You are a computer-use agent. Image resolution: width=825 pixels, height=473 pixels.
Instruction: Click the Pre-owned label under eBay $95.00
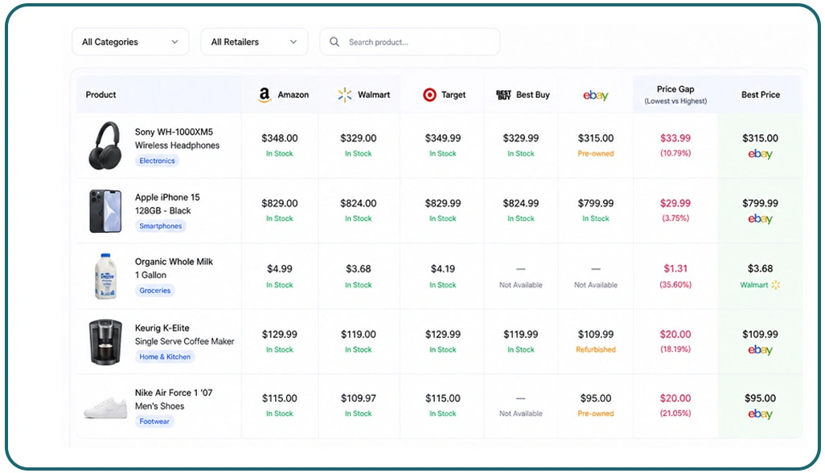coord(596,414)
